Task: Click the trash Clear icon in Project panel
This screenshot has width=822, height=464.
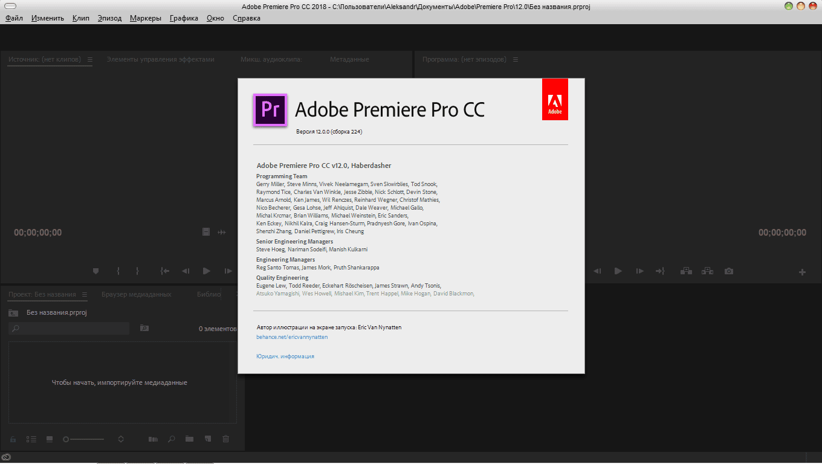Action: pos(226,439)
